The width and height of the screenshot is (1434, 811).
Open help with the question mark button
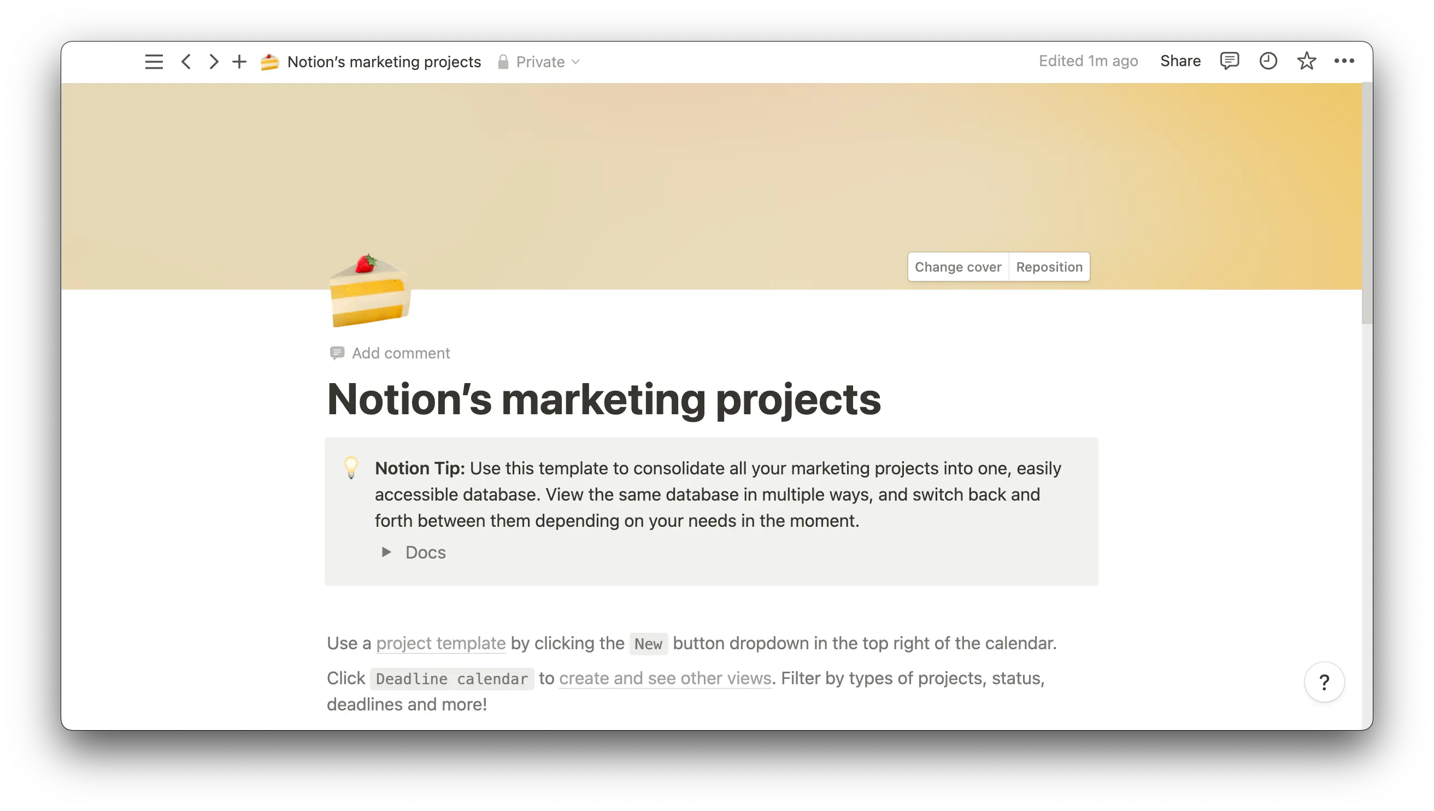pyautogui.click(x=1324, y=683)
